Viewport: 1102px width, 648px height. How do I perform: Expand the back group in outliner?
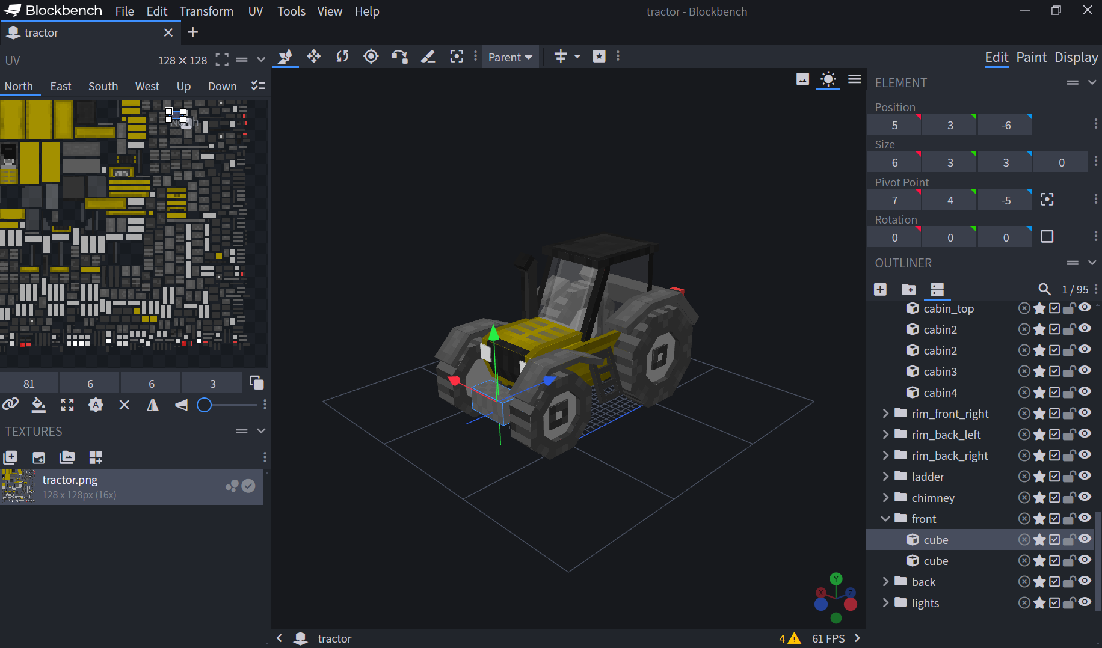tap(885, 582)
